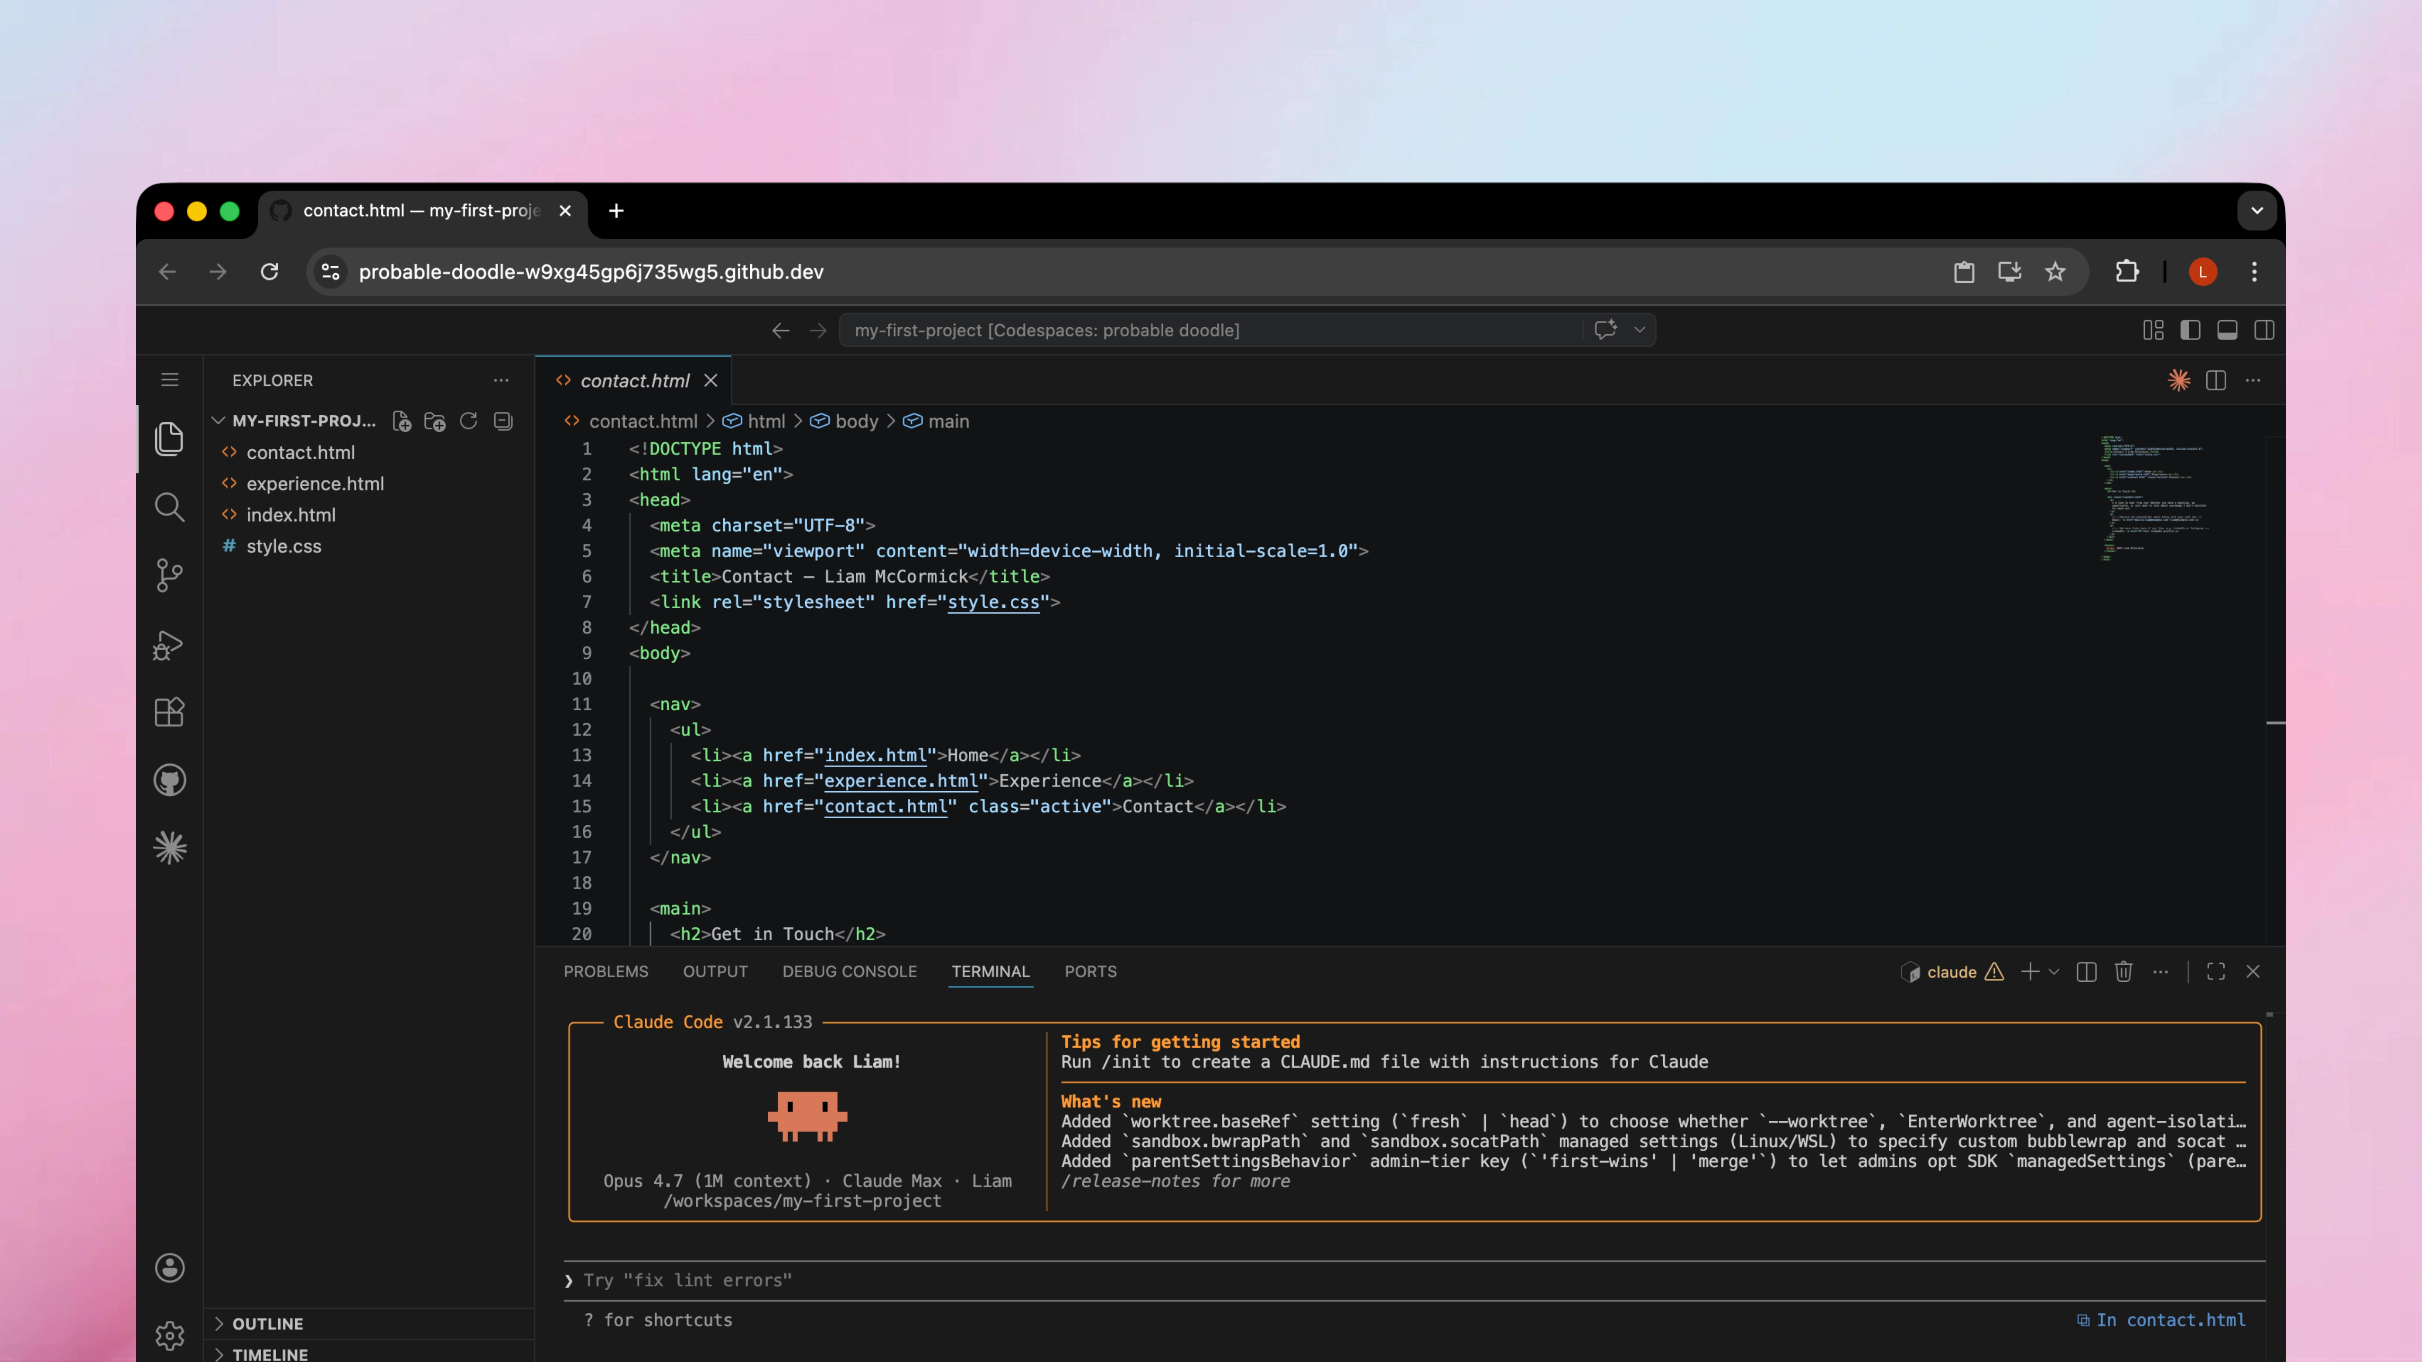
Task: Split the terminal panel
Action: [2086, 972]
